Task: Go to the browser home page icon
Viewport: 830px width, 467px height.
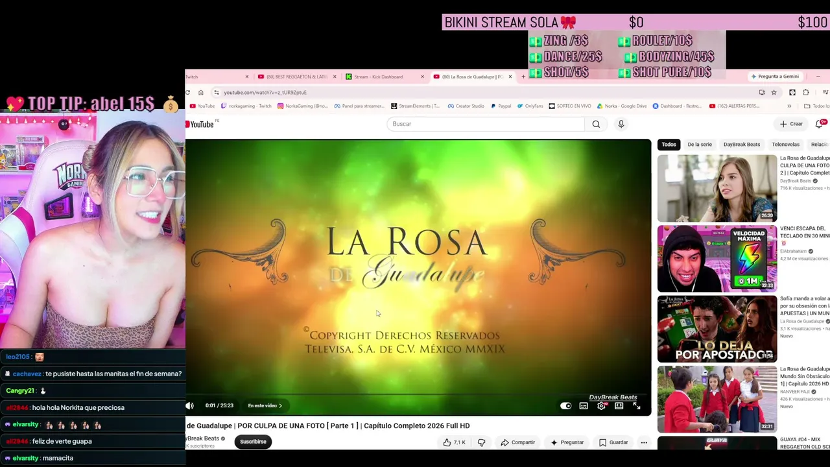Action: [201, 92]
